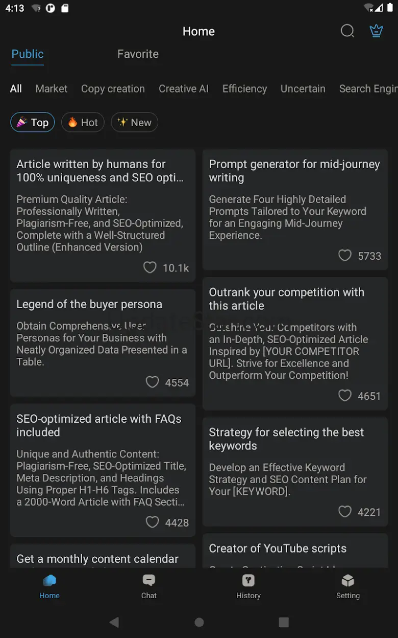Go to History in bottom navigation
Image resolution: width=398 pixels, height=638 pixels.
248,586
